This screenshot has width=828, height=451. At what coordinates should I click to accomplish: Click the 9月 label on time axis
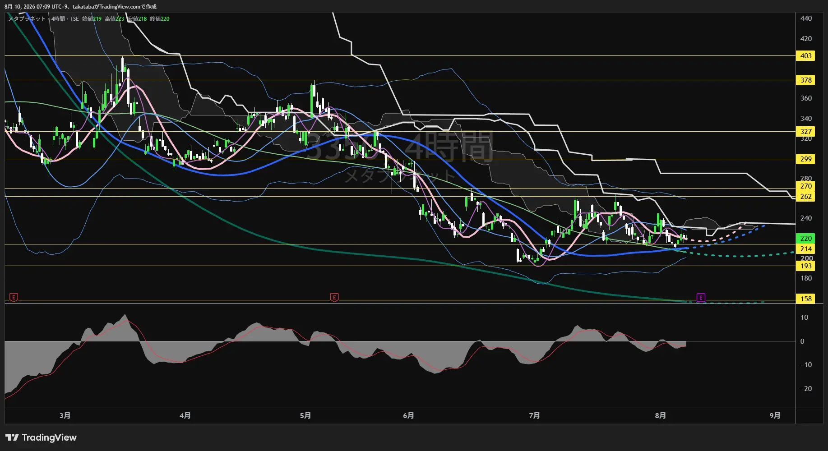775,415
